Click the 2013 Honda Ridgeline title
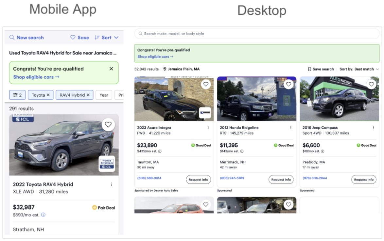Viewport: 384px width, 241px height. click(x=239, y=128)
